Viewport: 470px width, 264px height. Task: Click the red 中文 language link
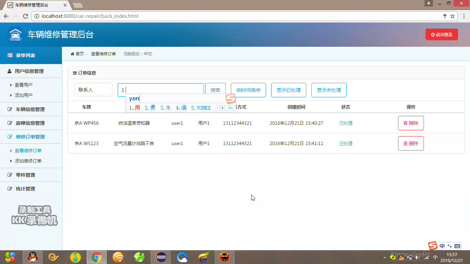click(148, 54)
